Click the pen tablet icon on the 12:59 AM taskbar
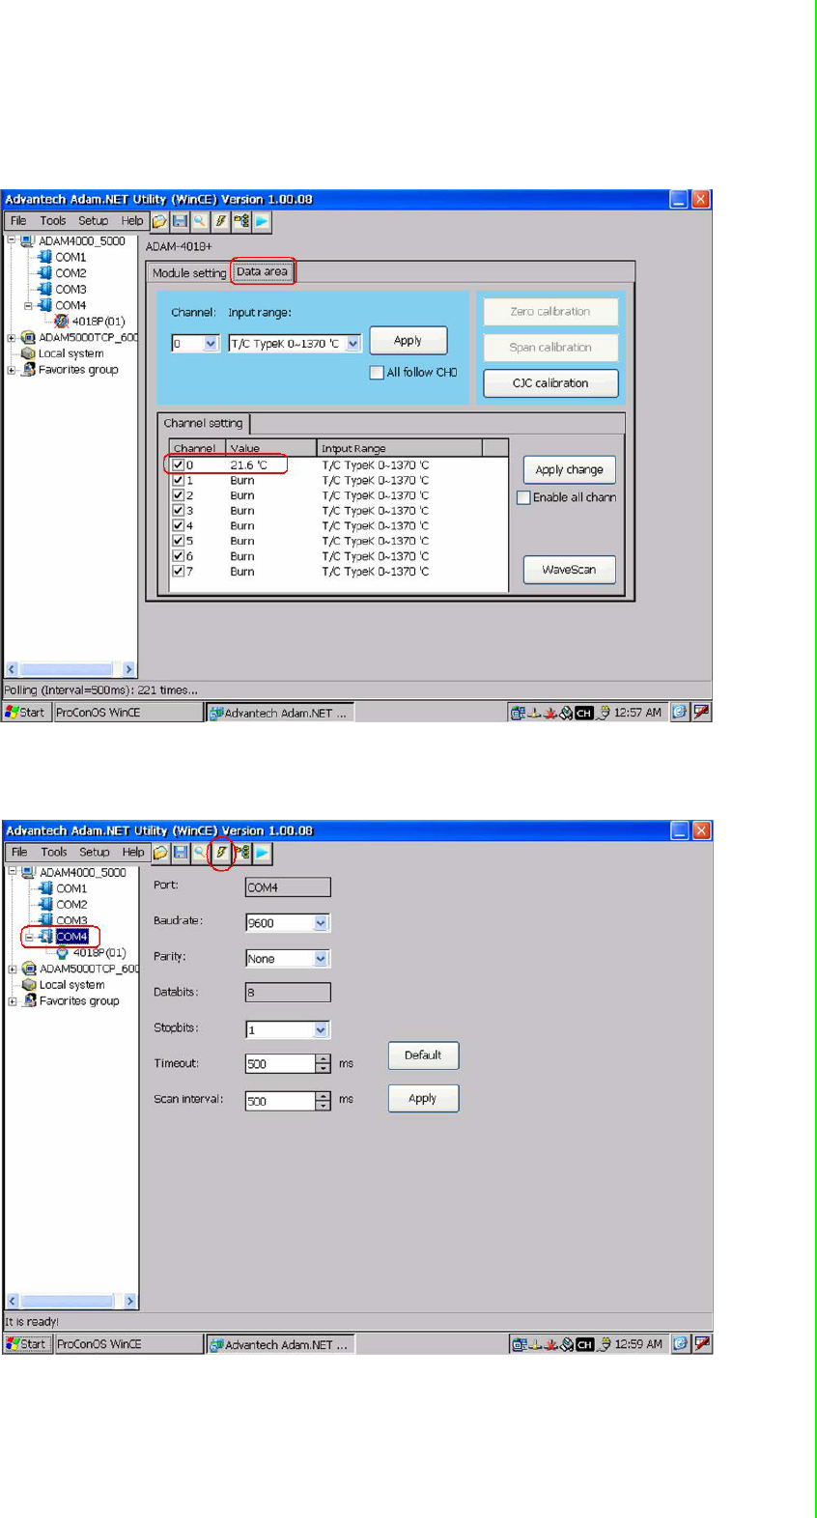 click(x=703, y=1343)
